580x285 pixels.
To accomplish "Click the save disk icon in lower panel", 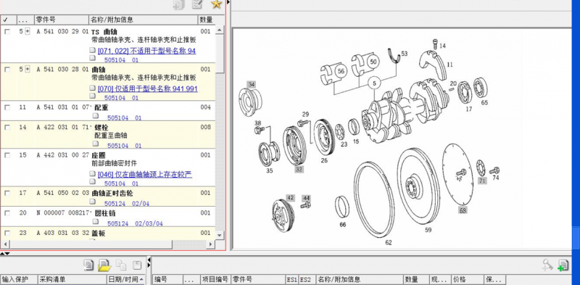I will click(x=137, y=265).
